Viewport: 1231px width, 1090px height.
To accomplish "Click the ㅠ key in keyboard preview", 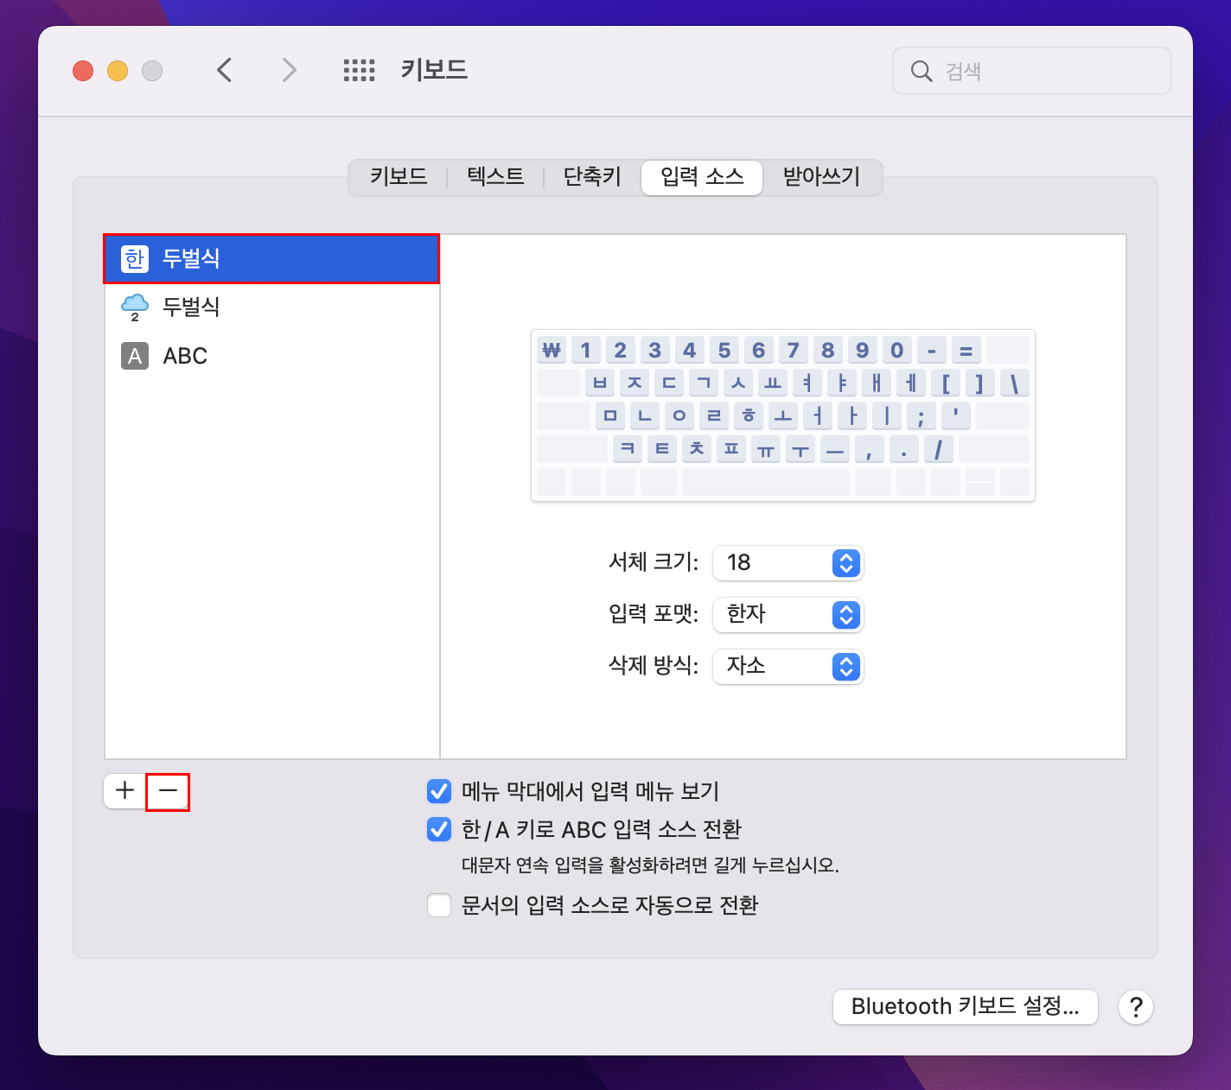I will coord(766,448).
